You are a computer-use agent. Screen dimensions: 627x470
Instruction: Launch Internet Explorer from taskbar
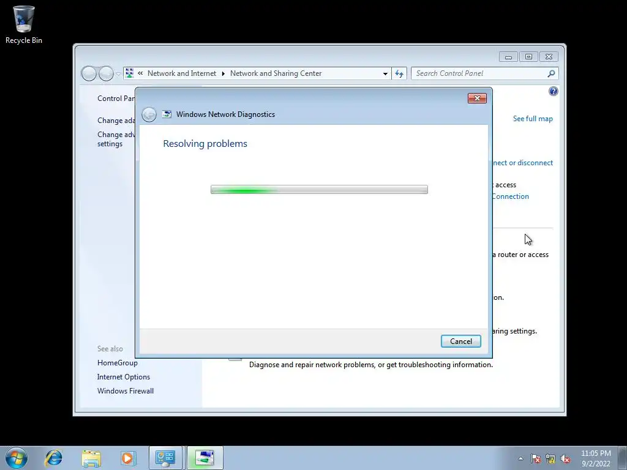(x=54, y=458)
